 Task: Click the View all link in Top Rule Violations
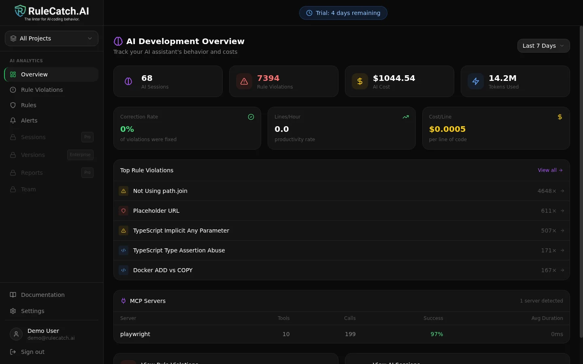point(550,170)
